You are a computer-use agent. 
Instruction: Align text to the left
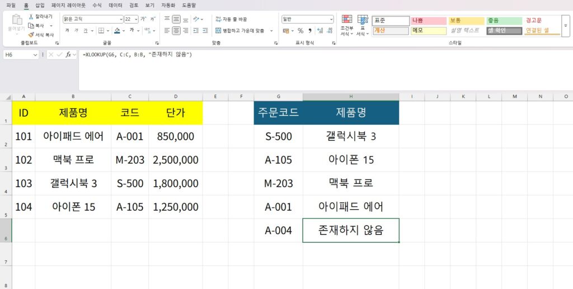[167, 31]
